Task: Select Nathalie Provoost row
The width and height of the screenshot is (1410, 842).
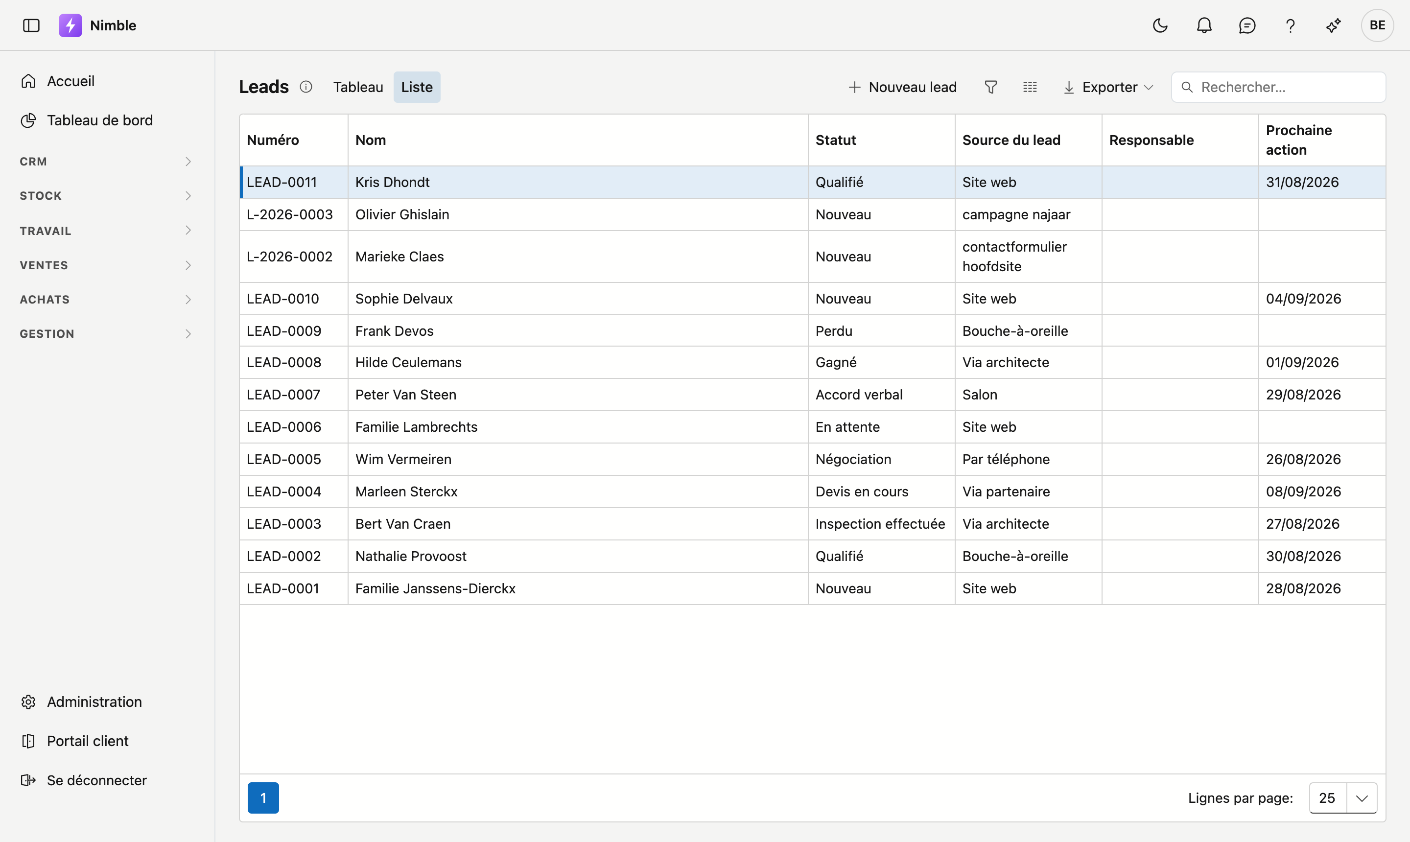Action: point(813,556)
